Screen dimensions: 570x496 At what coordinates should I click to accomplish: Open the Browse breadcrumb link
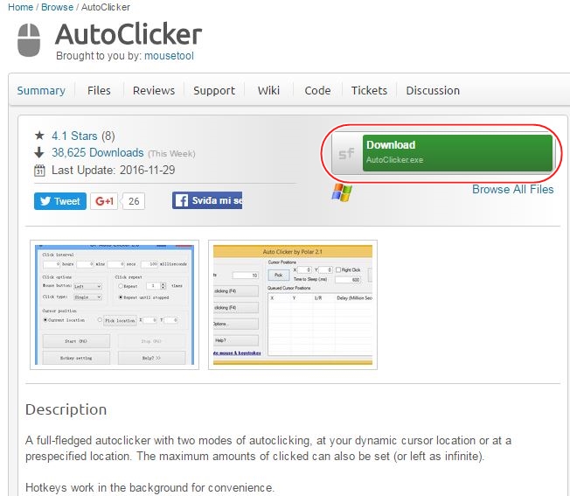57,7
